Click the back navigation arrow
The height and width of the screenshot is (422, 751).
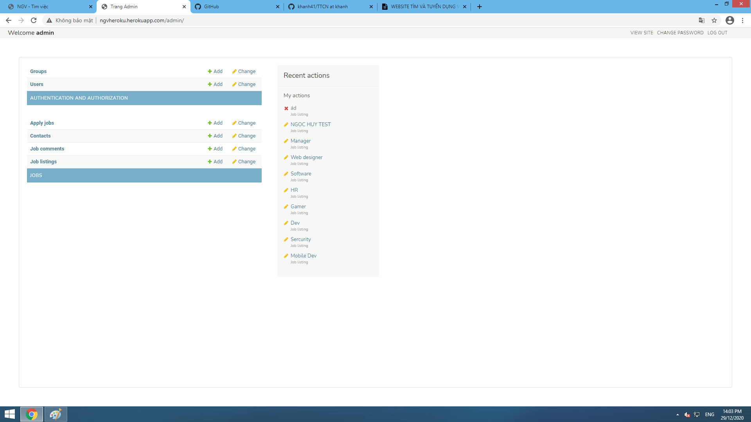coord(9,20)
